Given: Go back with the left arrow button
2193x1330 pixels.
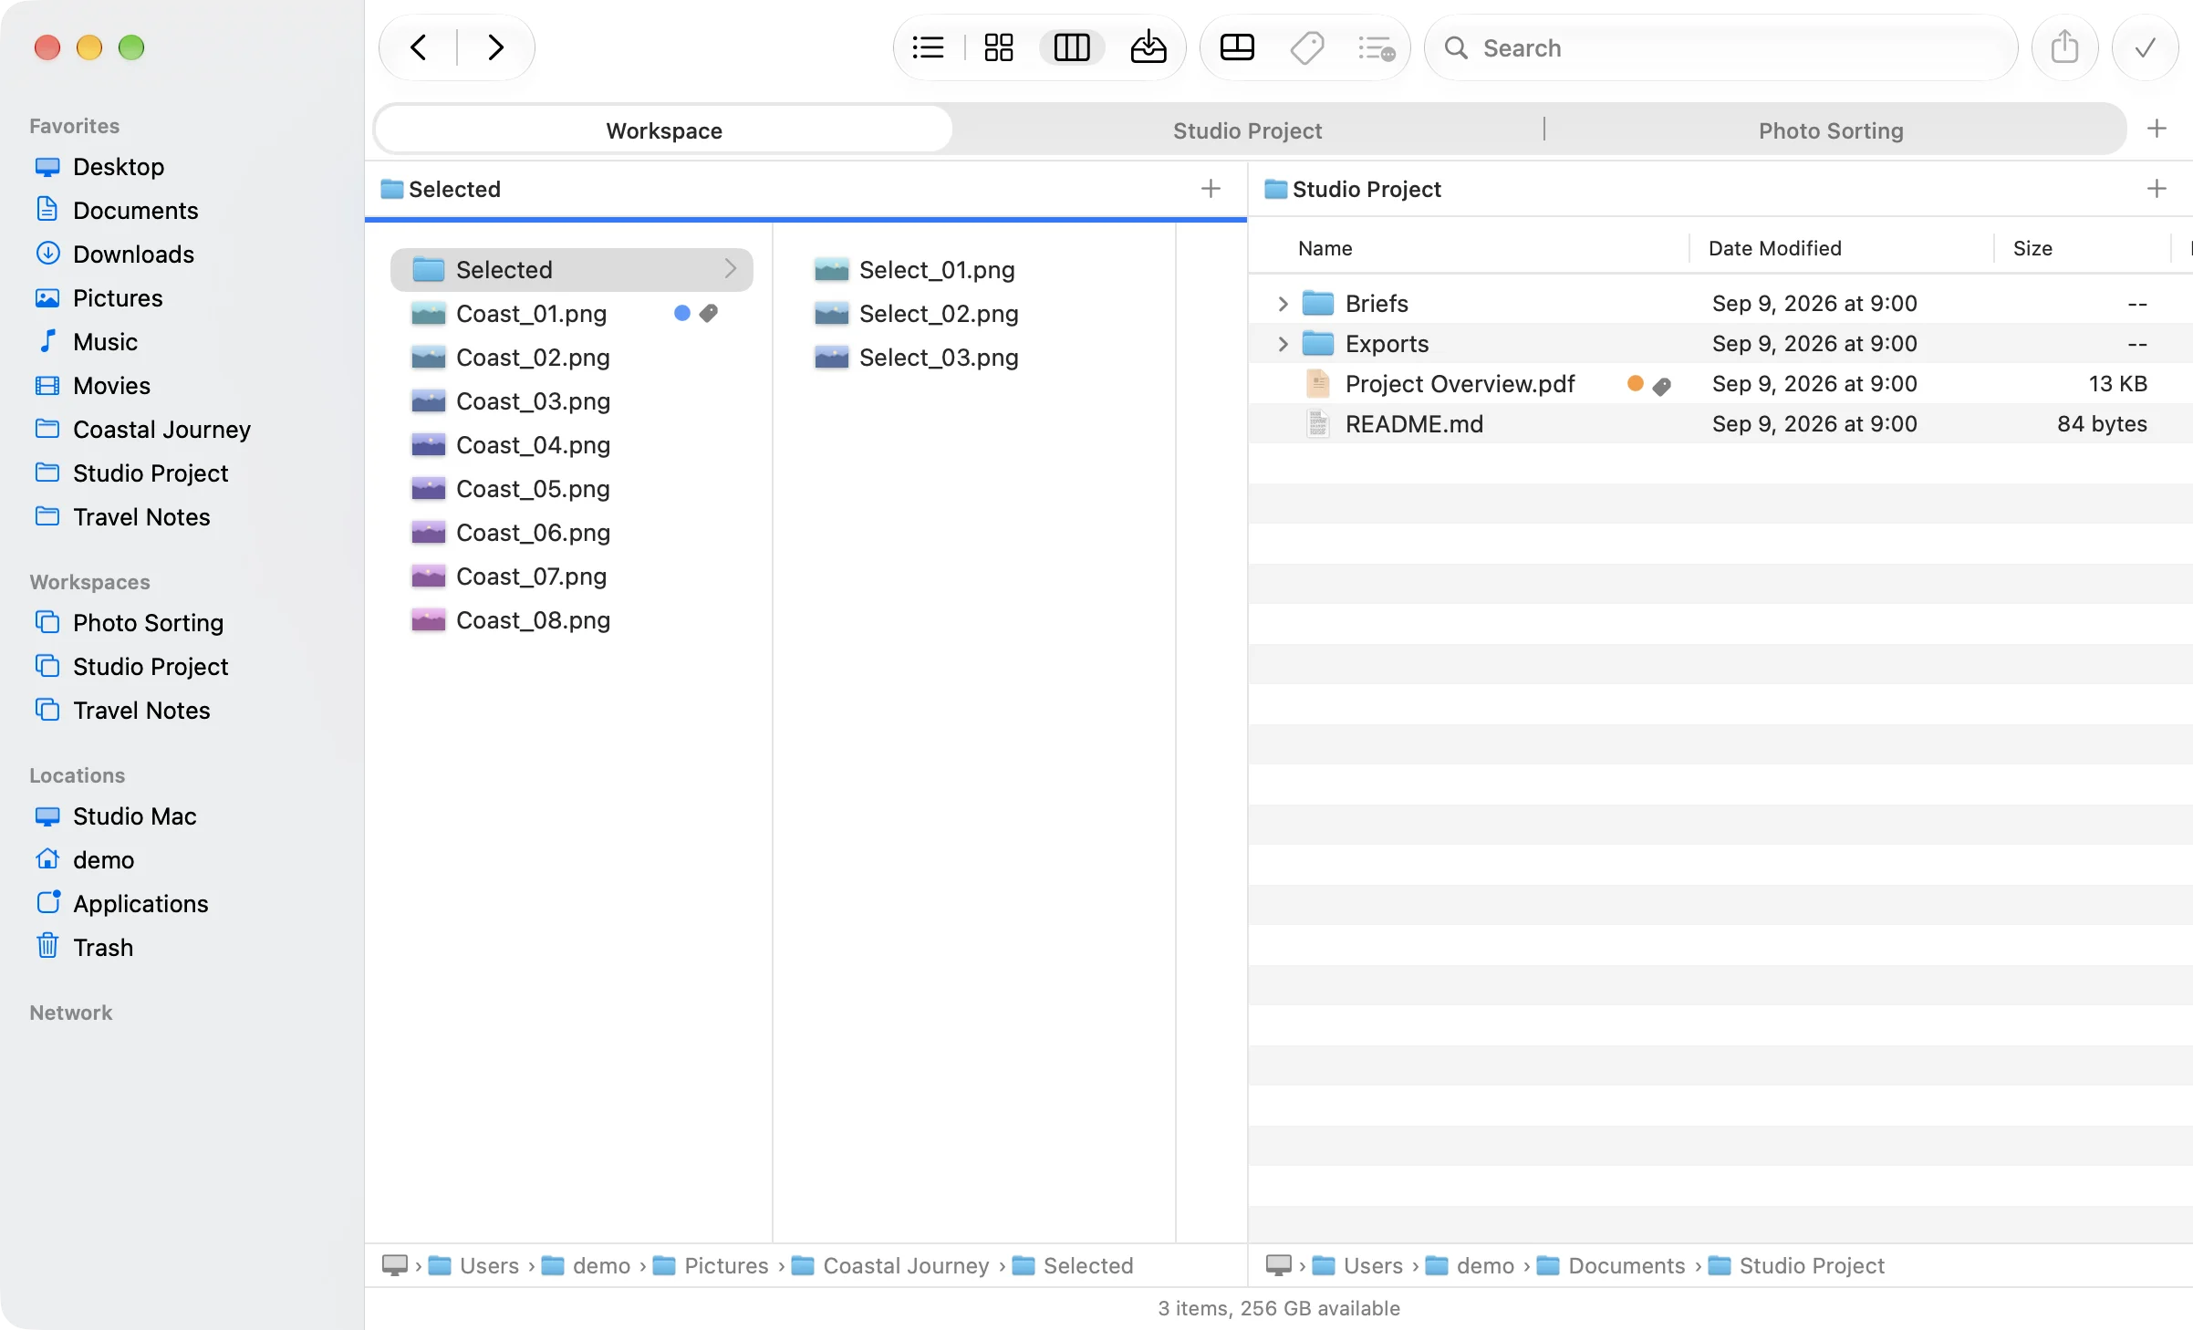Looking at the screenshot, I should tap(419, 47).
